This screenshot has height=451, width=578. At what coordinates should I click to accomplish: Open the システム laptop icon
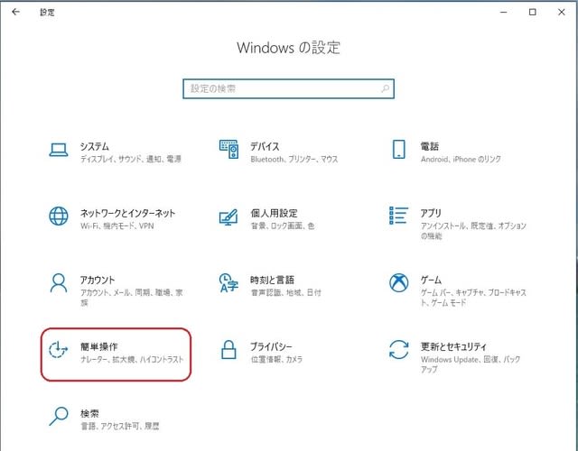coord(58,150)
